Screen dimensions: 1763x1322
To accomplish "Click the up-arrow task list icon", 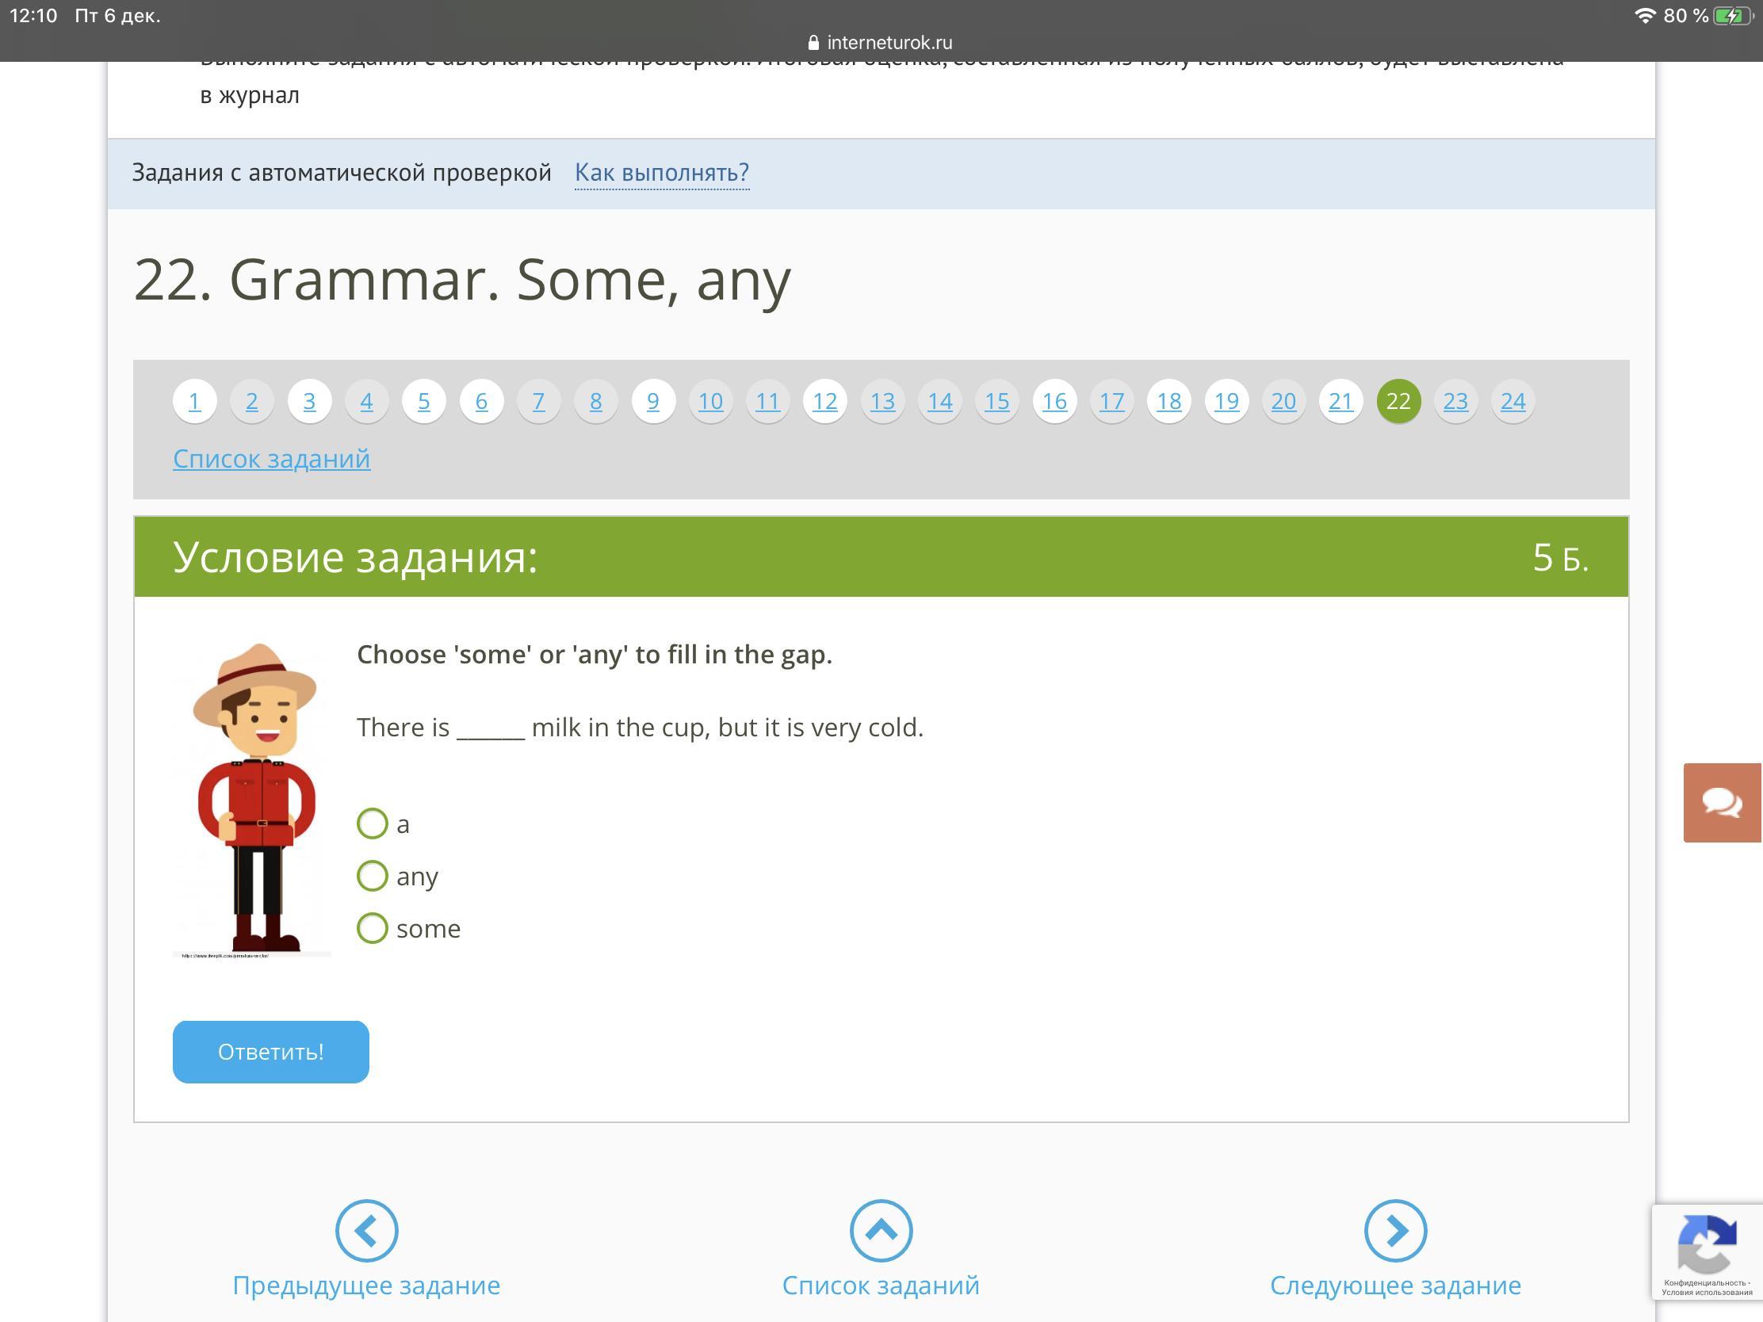I will (881, 1230).
